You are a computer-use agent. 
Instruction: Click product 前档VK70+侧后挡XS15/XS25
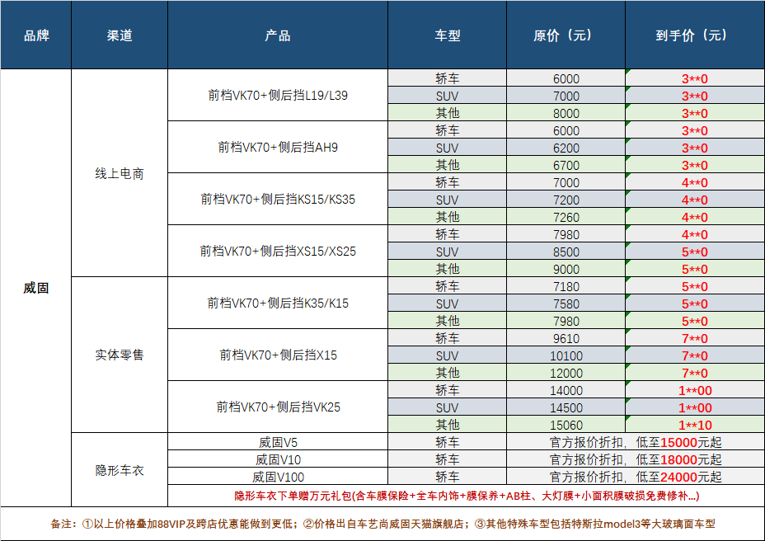[x=277, y=249]
